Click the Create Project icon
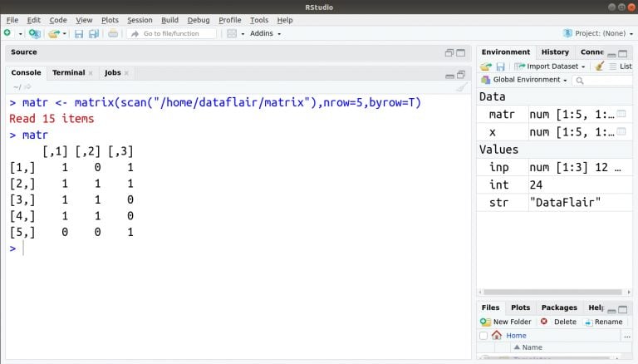The height and width of the screenshot is (364, 638). [35, 33]
